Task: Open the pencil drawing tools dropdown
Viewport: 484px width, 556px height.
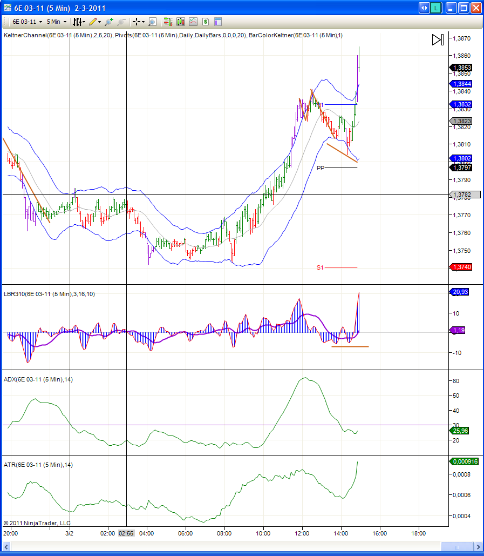Action: (95, 22)
